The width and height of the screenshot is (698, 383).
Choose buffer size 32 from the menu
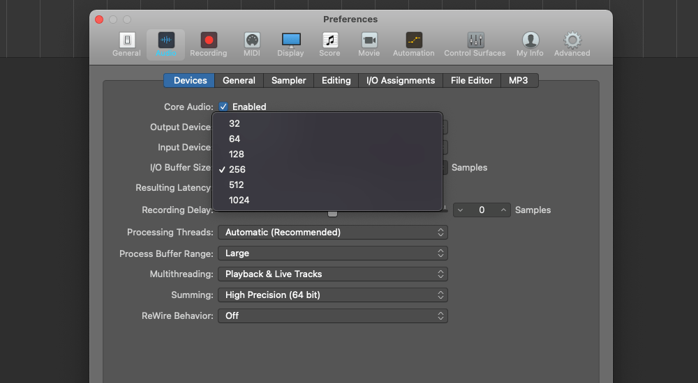coord(327,123)
